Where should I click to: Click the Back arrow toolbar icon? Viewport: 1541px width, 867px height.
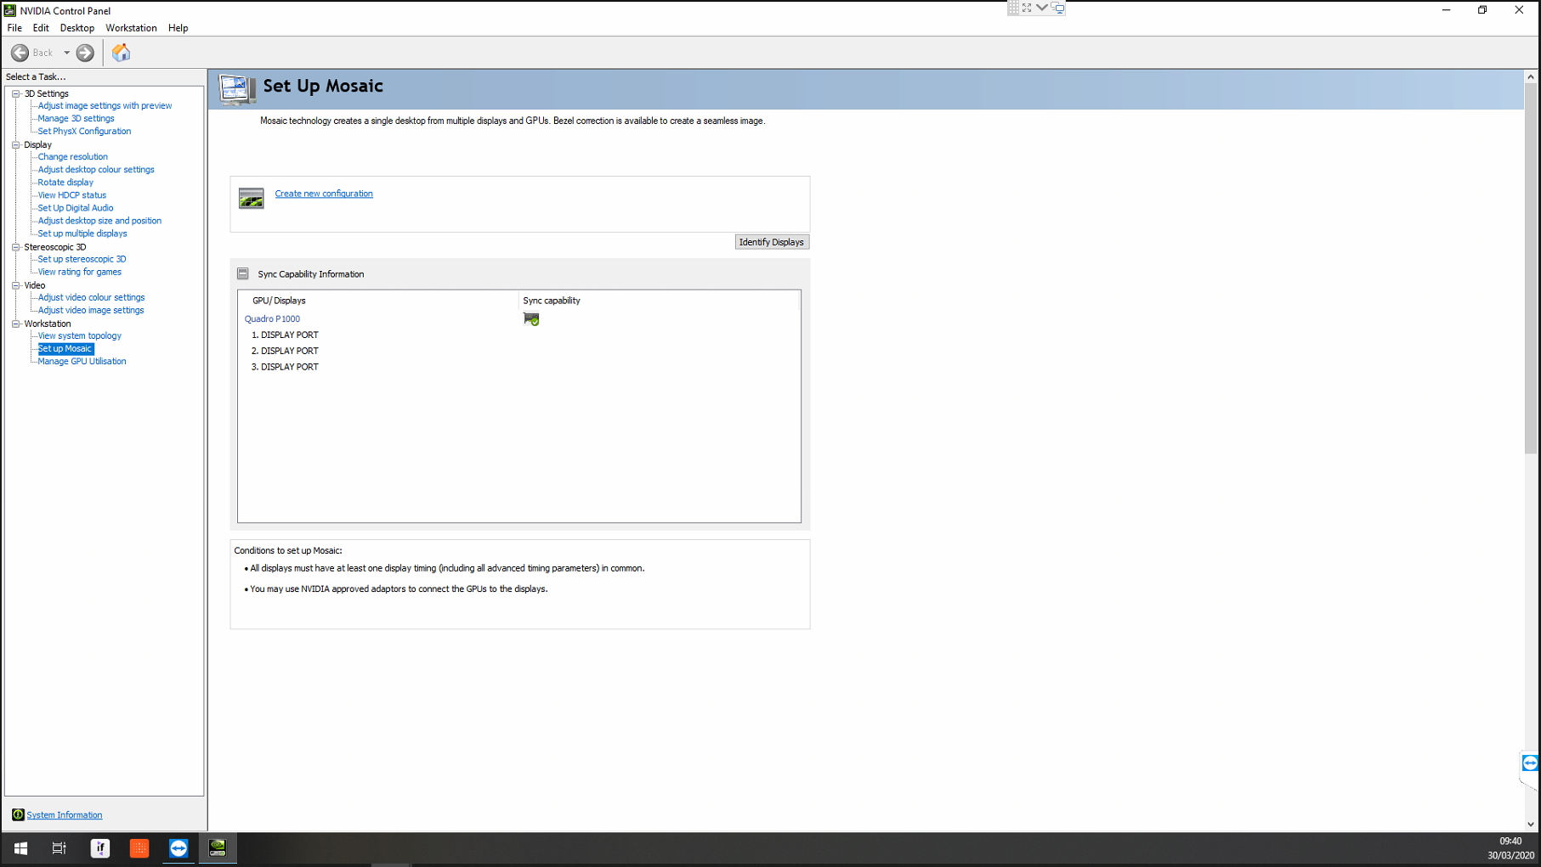pyautogui.click(x=20, y=53)
